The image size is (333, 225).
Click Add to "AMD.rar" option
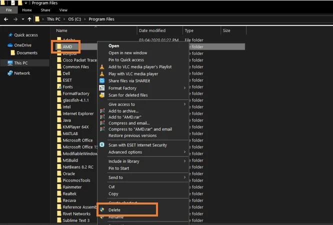point(125,117)
